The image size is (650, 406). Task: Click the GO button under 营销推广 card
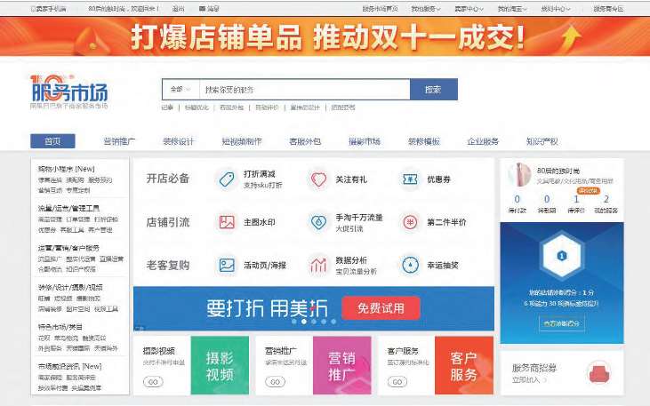pyautogui.click(x=276, y=381)
